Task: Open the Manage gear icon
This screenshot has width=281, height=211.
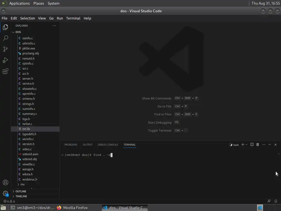Action: (x=5, y=193)
